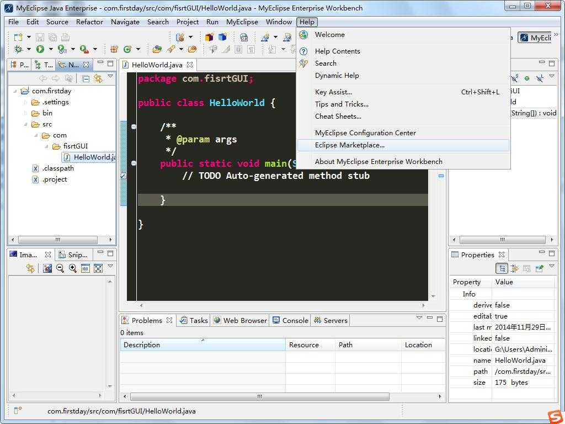Toggle Hide Local Types in Outline panel
The height and width of the screenshot is (424, 565).
(x=540, y=78)
